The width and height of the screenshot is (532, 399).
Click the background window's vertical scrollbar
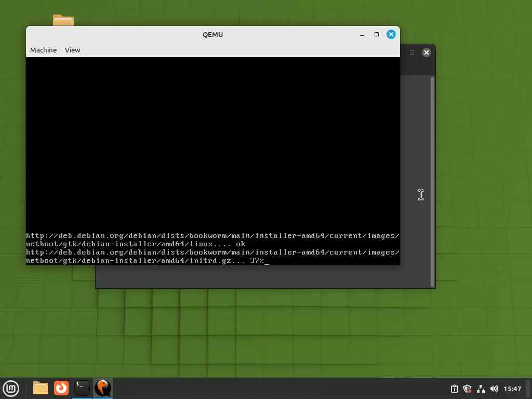pos(432,181)
